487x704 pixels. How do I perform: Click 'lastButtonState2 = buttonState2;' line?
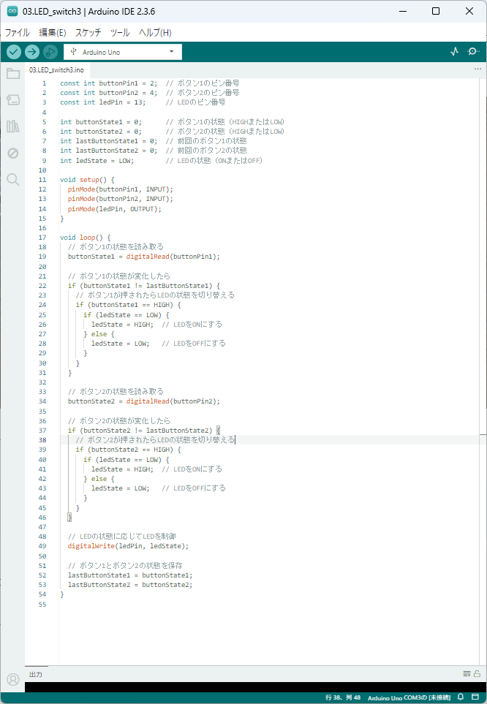click(130, 585)
